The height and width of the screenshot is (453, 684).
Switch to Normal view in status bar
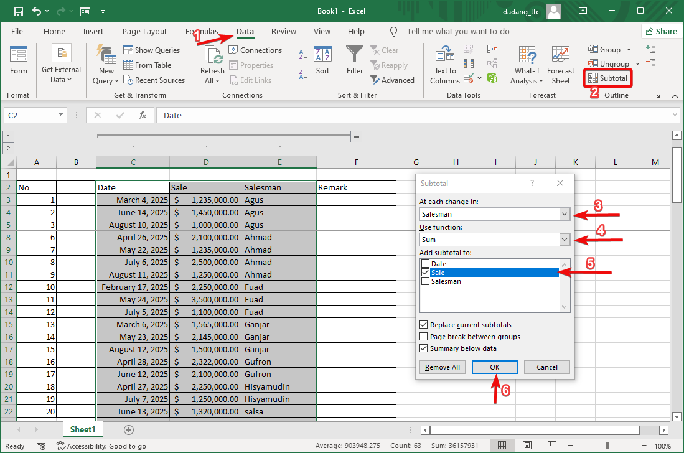coord(502,446)
